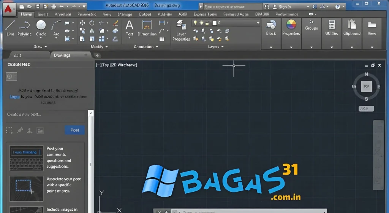Click the Rotate tool in Modify panel

(x=92, y=23)
